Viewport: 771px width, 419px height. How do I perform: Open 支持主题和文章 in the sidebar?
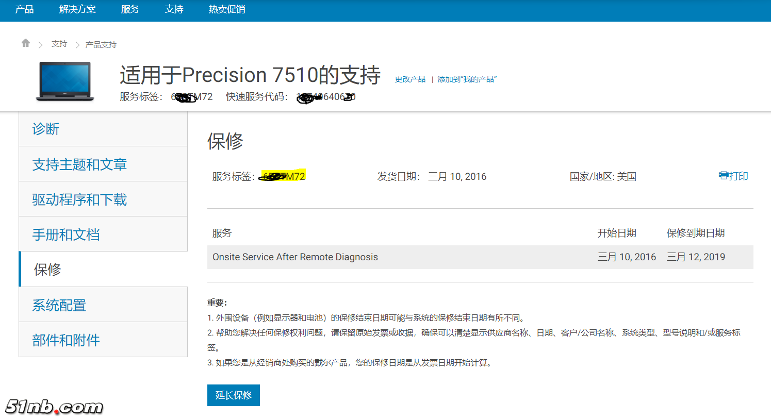pyautogui.click(x=79, y=164)
